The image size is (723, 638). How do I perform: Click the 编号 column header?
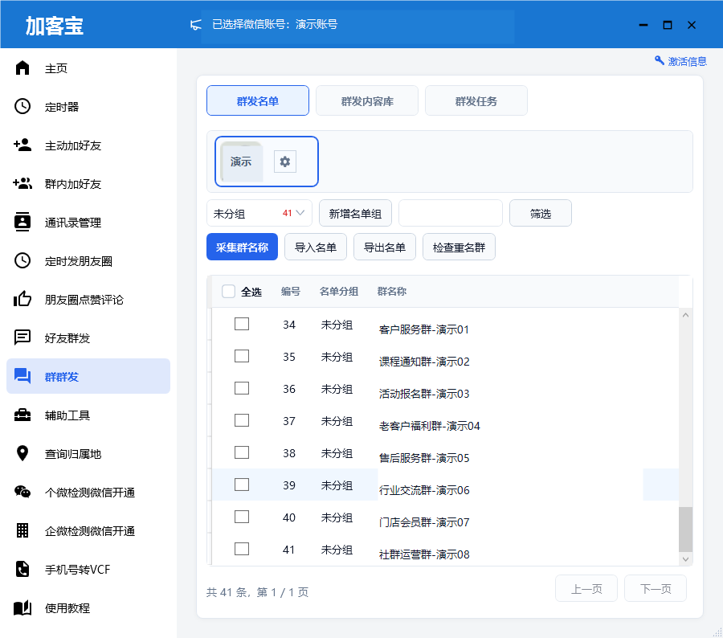click(291, 292)
